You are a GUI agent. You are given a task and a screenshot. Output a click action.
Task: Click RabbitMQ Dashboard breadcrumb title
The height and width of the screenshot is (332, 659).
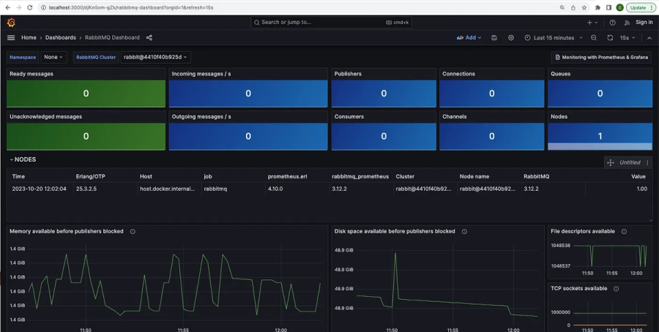coord(112,37)
